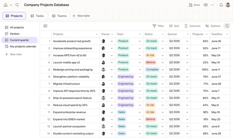
Task: Click the Share button text
Action: tap(197, 5)
